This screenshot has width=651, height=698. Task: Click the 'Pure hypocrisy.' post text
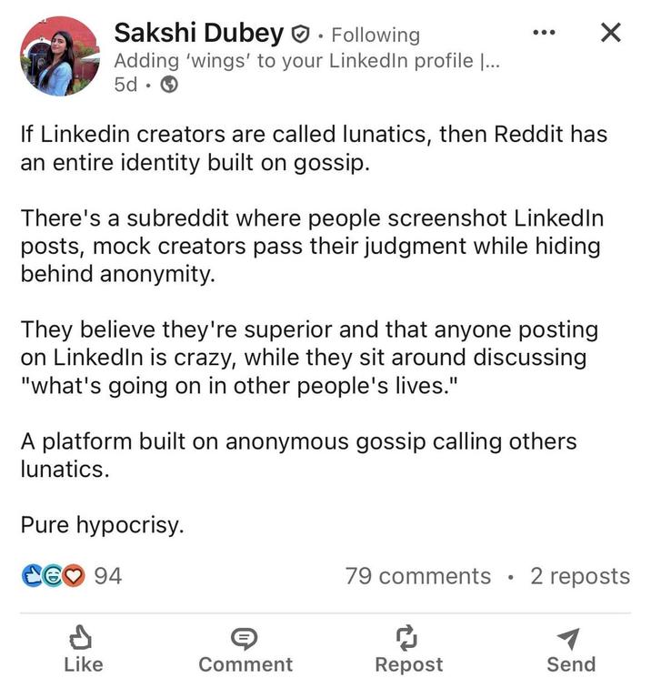click(x=102, y=525)
